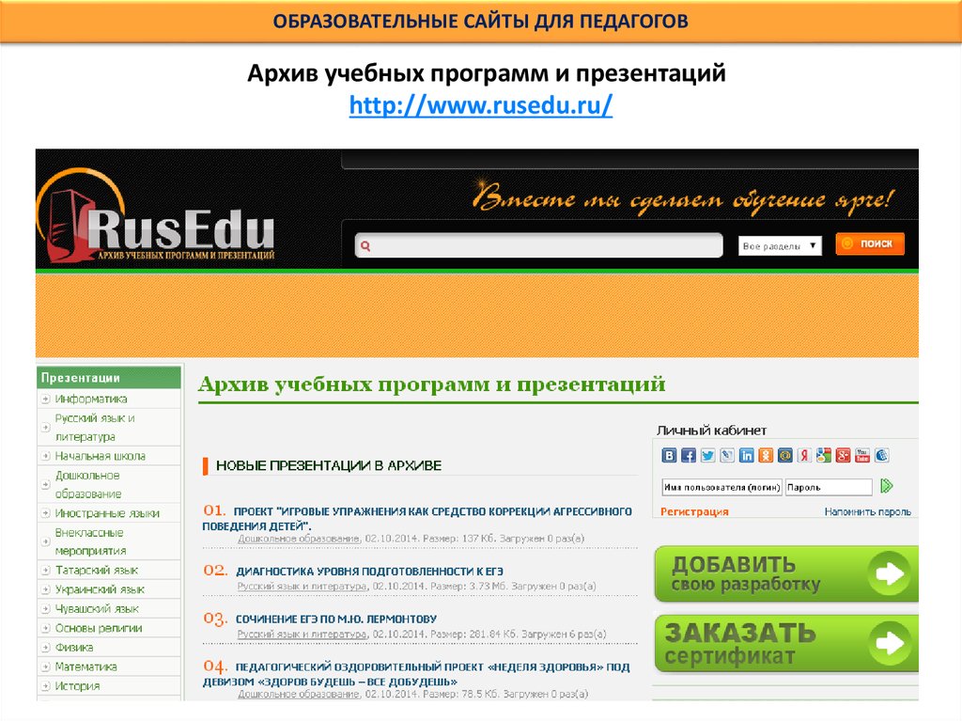Click the VKontakte share icon
962x721 pixels.
(x=669, y=455)
